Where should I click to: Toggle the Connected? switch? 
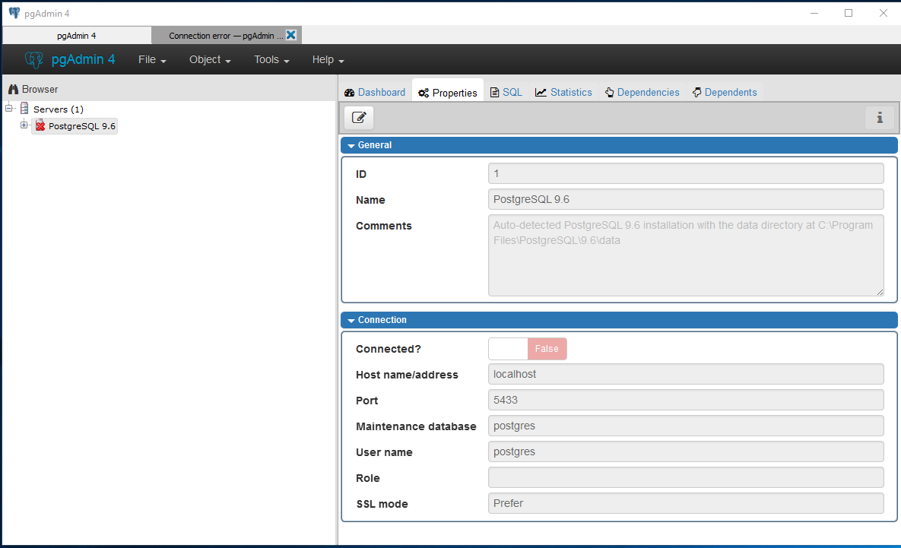click(x=528, y=349)
